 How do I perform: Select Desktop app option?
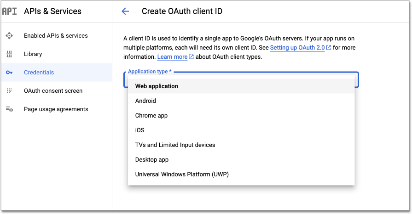(152, 160)
